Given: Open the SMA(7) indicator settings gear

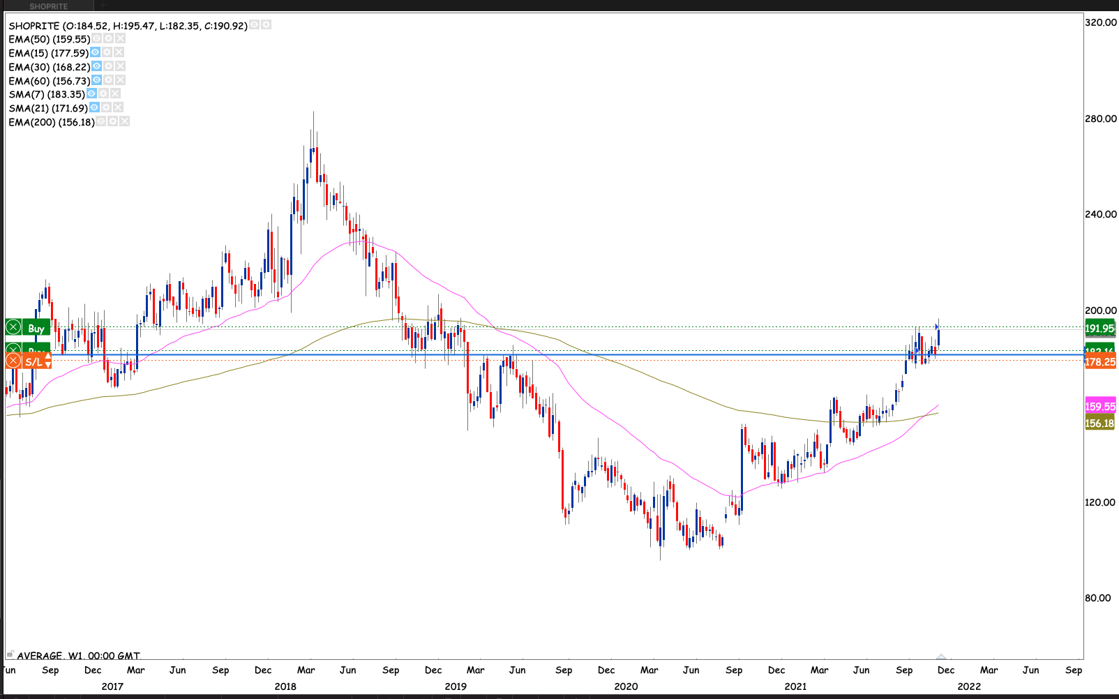Looking at the screenshot, I should pyautogui.click(x=103, y=93).
